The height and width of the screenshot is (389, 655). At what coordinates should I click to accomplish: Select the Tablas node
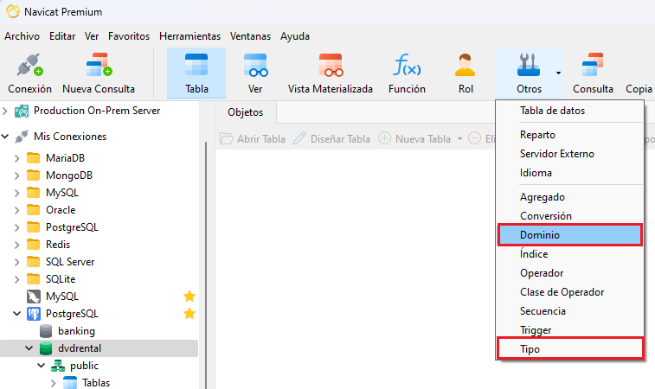tap(87, 383)
